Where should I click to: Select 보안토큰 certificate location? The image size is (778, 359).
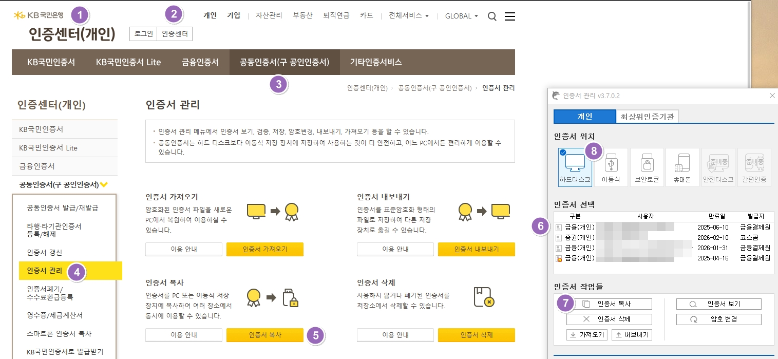click(647, 167)
